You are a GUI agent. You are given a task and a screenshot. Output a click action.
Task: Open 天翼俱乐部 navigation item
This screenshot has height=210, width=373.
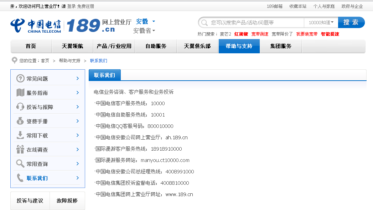(x=197, y=46)
